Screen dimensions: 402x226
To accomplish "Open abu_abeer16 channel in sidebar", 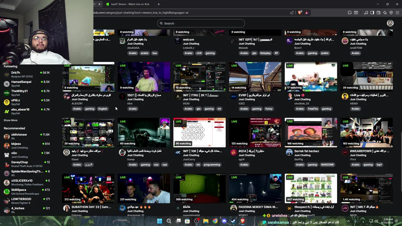I will coord(27,111).
